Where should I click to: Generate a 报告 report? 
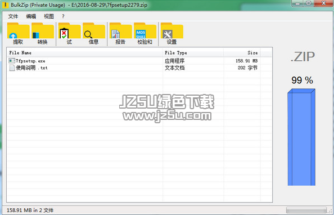pyautogui.click(x=120, y=33)
